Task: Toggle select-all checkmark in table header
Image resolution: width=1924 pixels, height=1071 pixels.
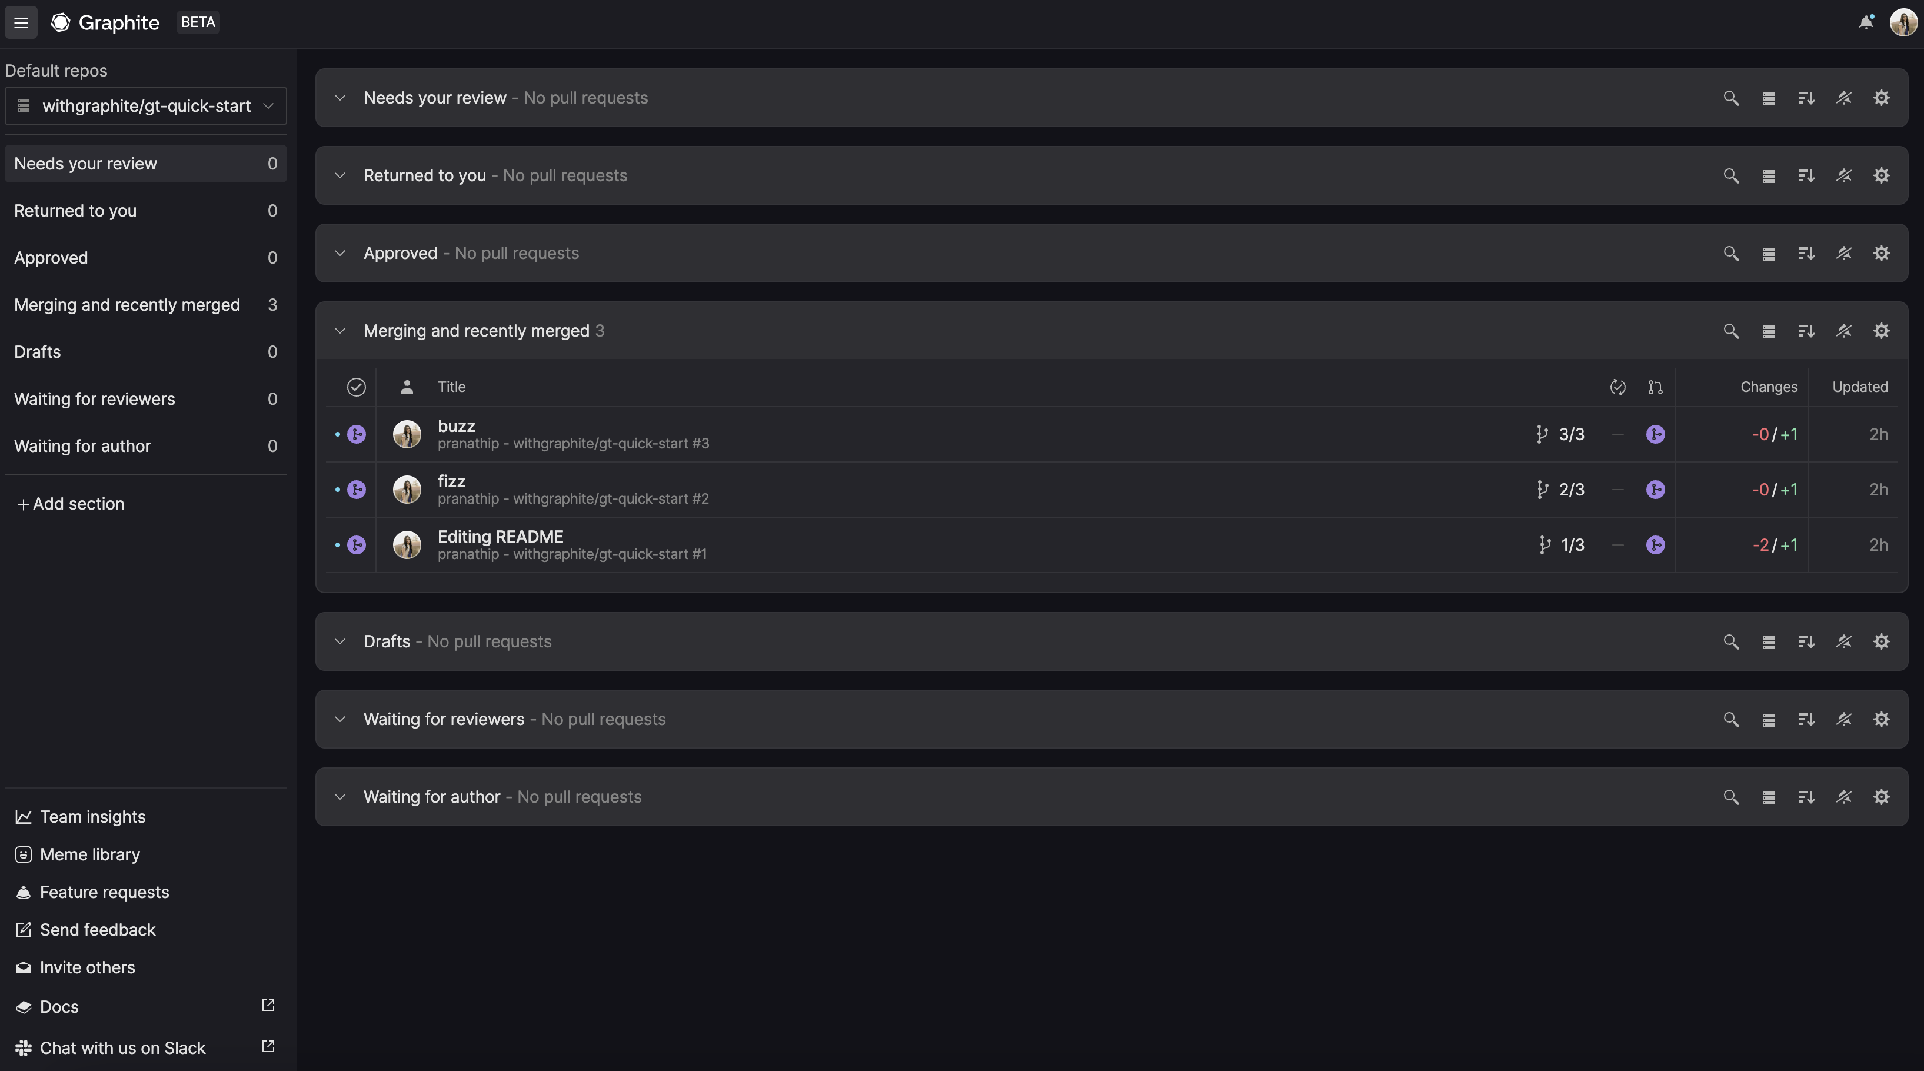Action: pos(357,387)
